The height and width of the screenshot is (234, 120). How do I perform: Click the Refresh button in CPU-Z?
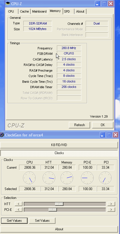point(79,125)
